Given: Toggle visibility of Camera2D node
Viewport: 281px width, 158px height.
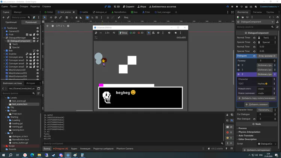Looking at the screenshot, I should point(37,31).
